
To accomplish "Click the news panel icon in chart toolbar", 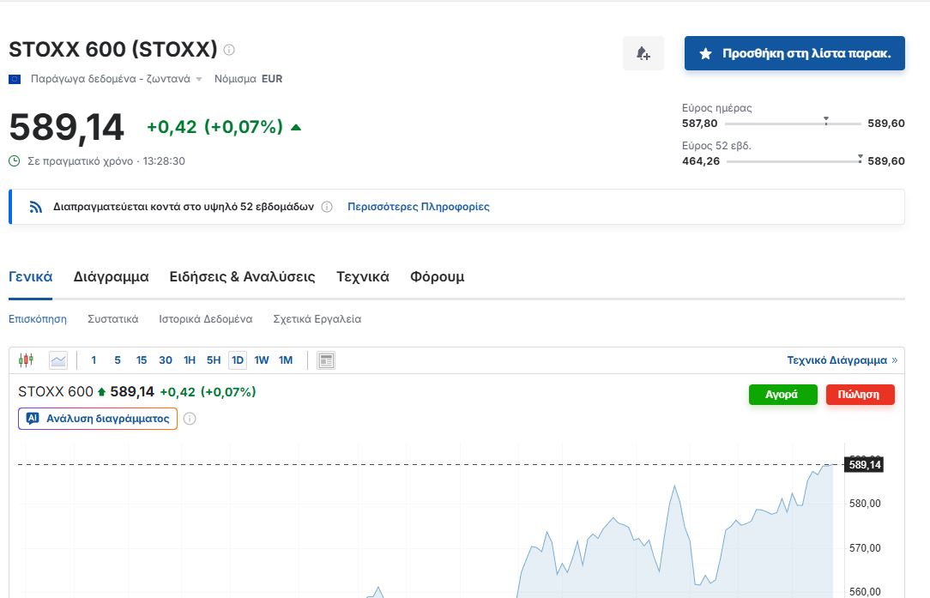I will pos(326,360).
